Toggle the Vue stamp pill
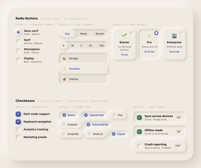The width and height of the screenshot is (201, 168). (x=118, y=115)
